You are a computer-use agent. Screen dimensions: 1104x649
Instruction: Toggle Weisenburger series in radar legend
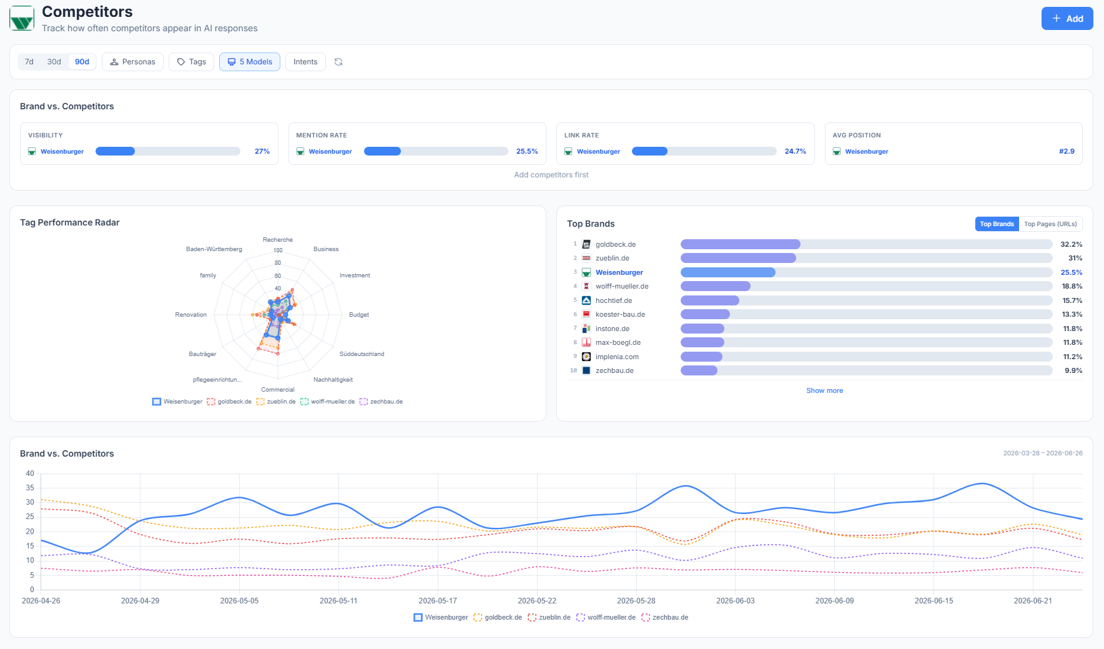pyautogui.click(x=177, y=402)
